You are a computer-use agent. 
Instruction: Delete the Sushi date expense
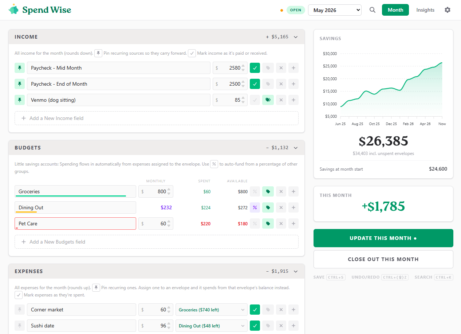coord(281,326)
